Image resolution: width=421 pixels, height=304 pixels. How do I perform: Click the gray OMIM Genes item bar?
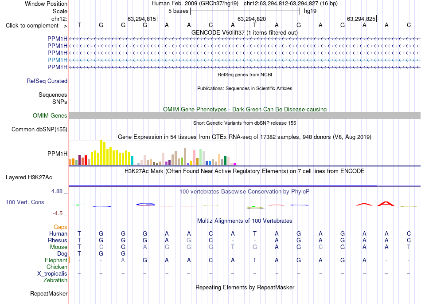click(x=245, y=115)
